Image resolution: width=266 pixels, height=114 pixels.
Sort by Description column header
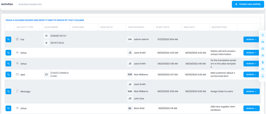coord(219,27)
